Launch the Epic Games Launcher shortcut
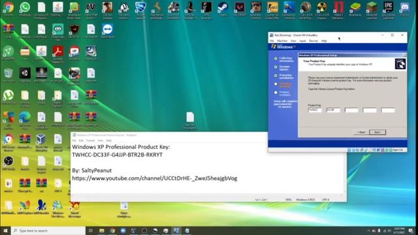Image resolution: width=418 pixels, height=235 pixels. (x=388, y=7)
